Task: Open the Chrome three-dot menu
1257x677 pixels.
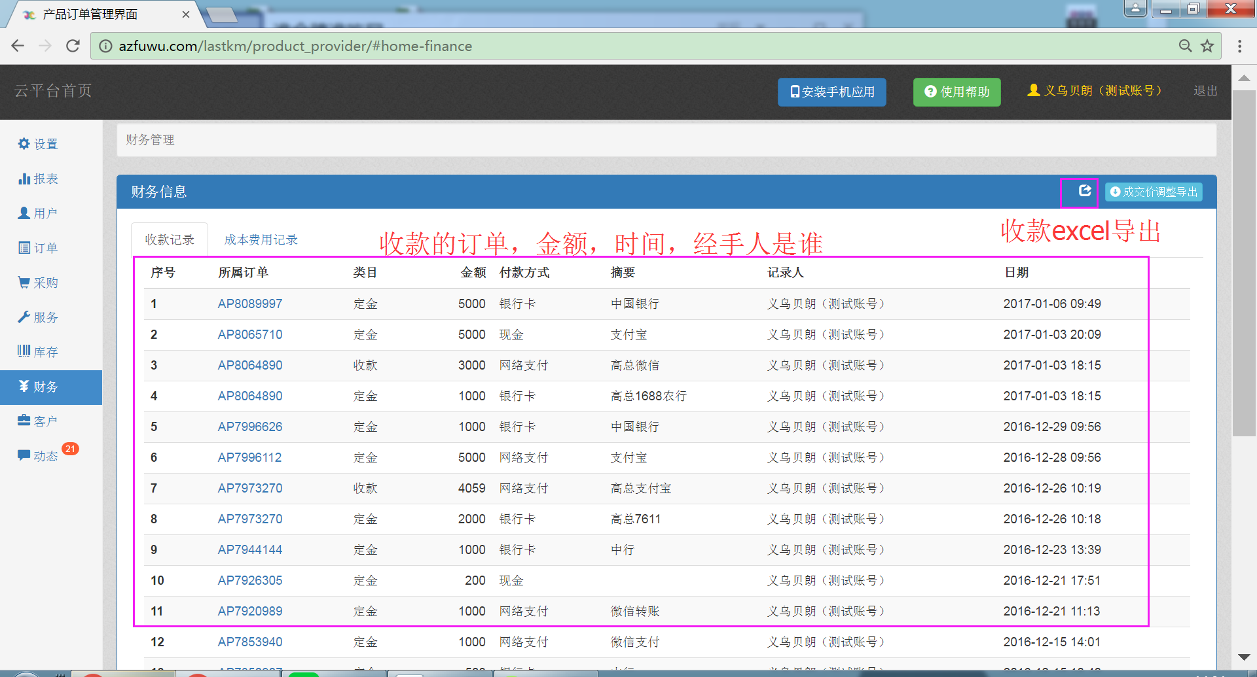Action: coord(1239,46)
